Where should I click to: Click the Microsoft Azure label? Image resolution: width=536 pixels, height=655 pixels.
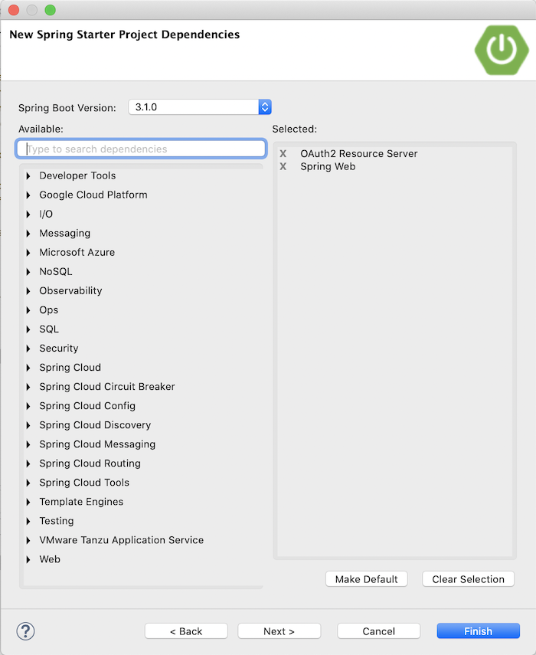pos(77,252)
